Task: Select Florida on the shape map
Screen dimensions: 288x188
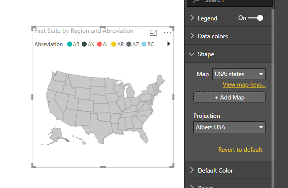Action: pos(144,135)
